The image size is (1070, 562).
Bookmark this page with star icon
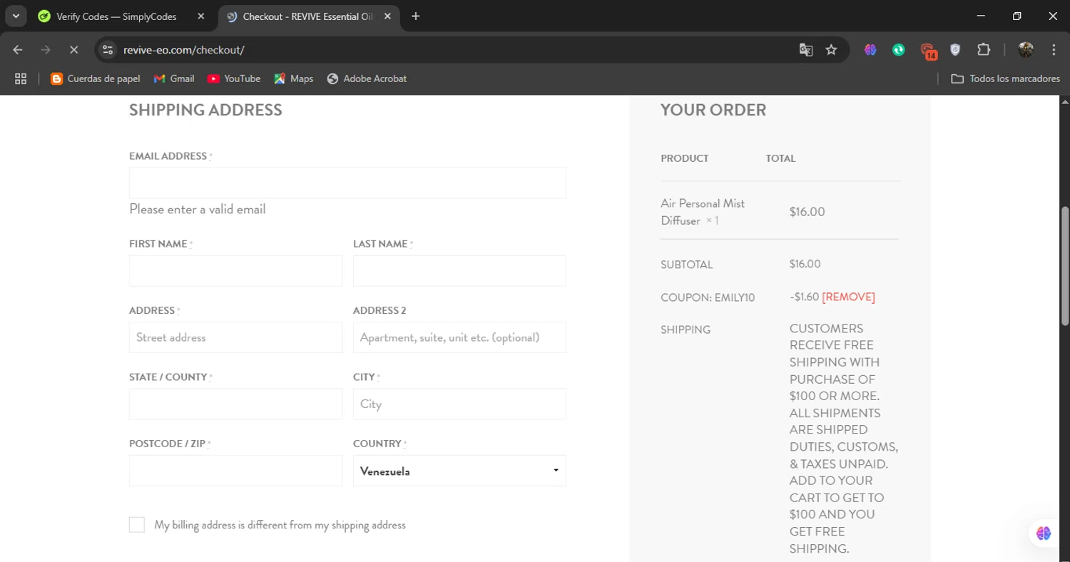(x=831, y=50)
